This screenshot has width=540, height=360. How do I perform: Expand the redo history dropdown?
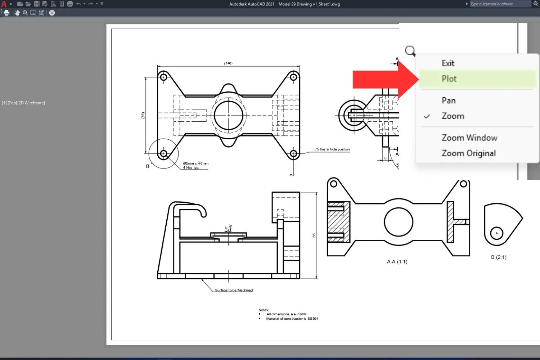[97, 4]
